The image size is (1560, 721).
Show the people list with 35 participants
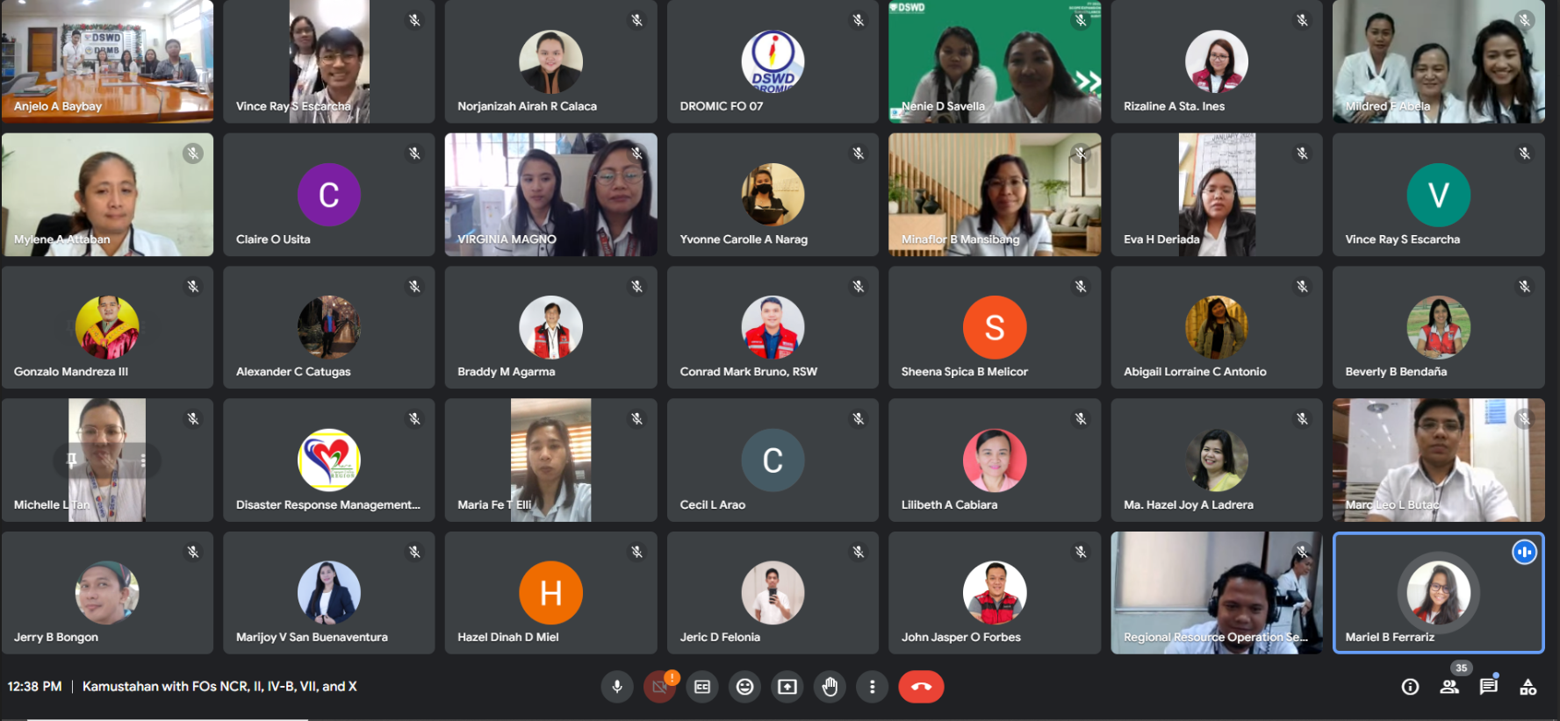pos(1449,687)
